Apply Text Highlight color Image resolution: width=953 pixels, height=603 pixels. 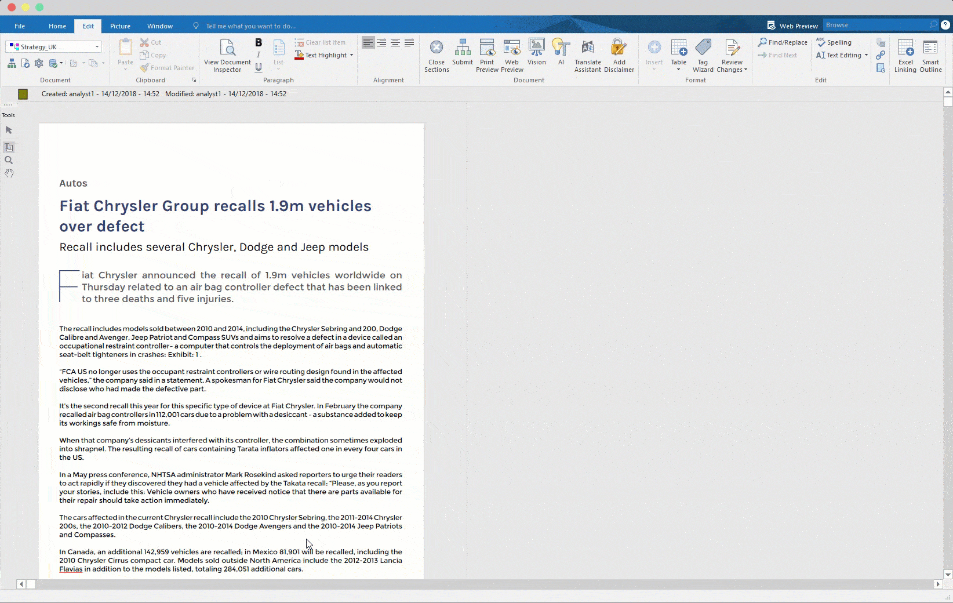tap(321, 55)
